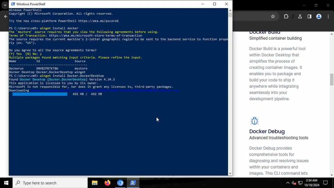Open Firefox from taskbar
The height and width of the screenshot is (188, 334).
point(108,183)
